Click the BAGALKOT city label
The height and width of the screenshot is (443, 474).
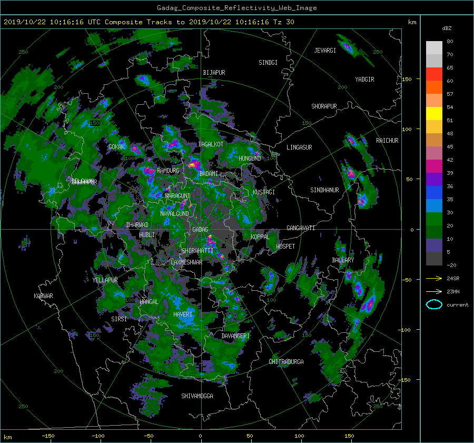coord(211,144)
